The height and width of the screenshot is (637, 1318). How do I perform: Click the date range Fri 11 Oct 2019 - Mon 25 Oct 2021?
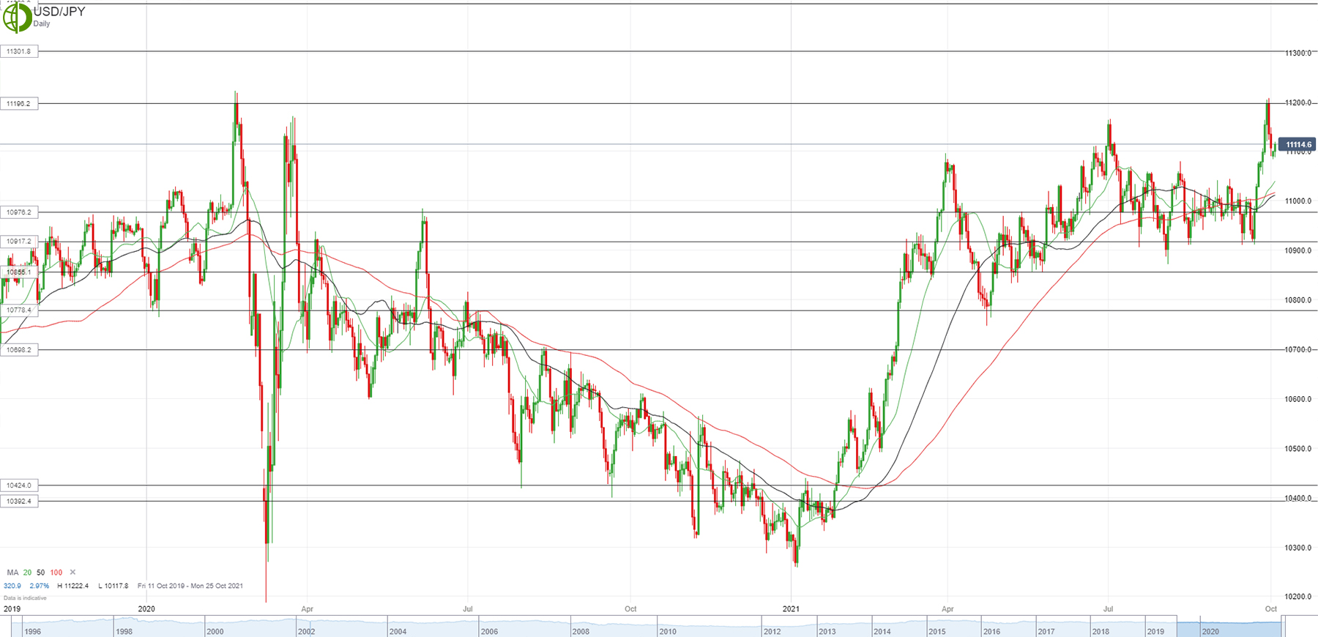(x=190, y=586)
